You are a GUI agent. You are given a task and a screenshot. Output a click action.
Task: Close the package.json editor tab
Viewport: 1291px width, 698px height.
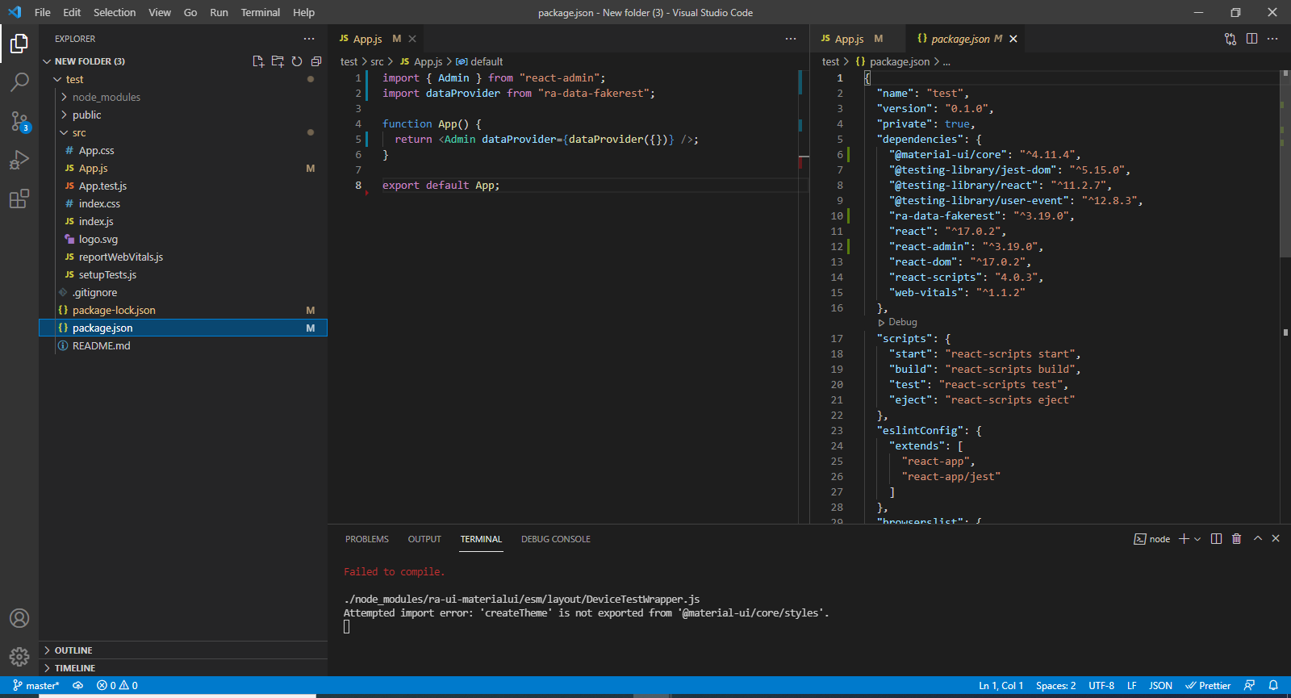click(1013, 39)
